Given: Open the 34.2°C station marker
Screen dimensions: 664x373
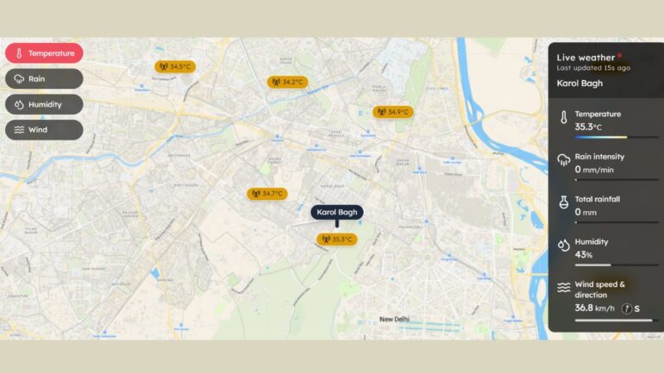Looking at the screenshot, I should tap(287, 82).
